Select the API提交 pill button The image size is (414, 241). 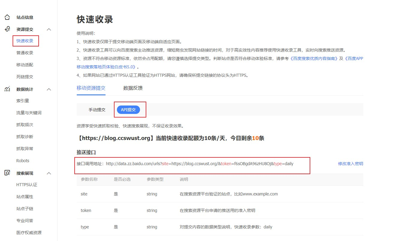click(128, 110)
